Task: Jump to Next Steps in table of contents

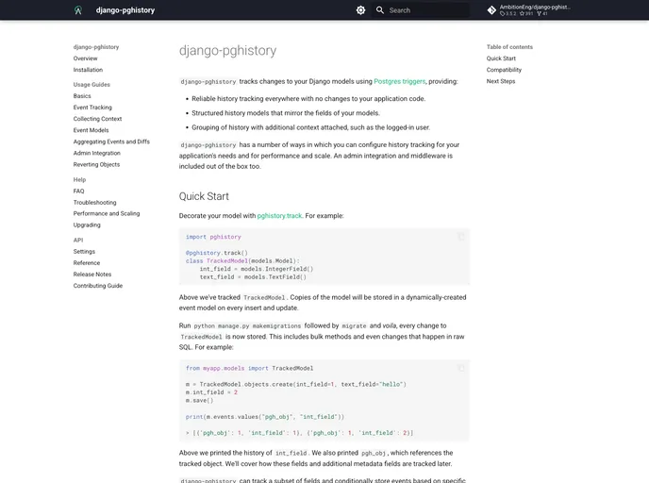Action: (501, 81)
